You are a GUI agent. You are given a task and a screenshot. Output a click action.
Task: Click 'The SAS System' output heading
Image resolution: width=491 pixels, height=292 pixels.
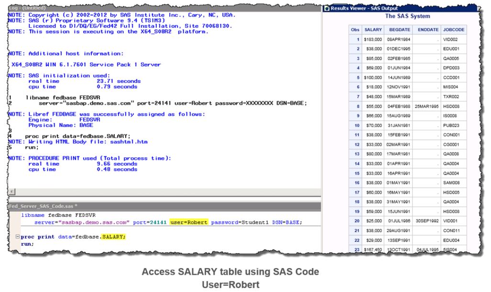pos(407,16)
